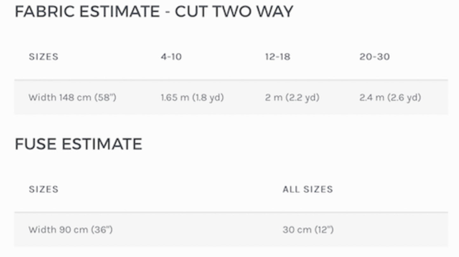Click the 20-30 size column header
Screen dimensions: 459x257
(375, 57)
